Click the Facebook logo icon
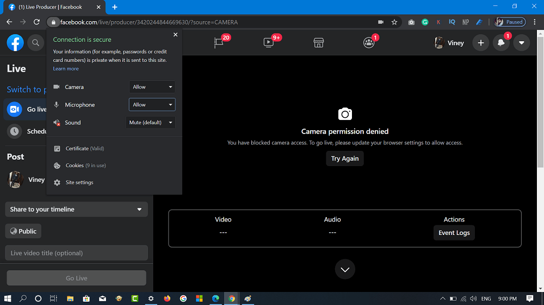 click(15, 42)
